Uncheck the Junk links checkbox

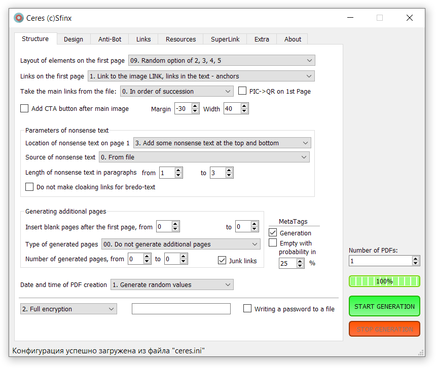[222, 260]
